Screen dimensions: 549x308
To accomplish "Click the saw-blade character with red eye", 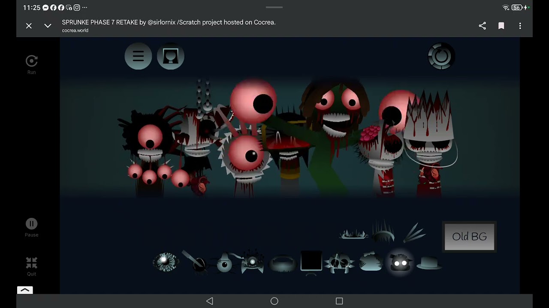I will (x=246, y=158).
